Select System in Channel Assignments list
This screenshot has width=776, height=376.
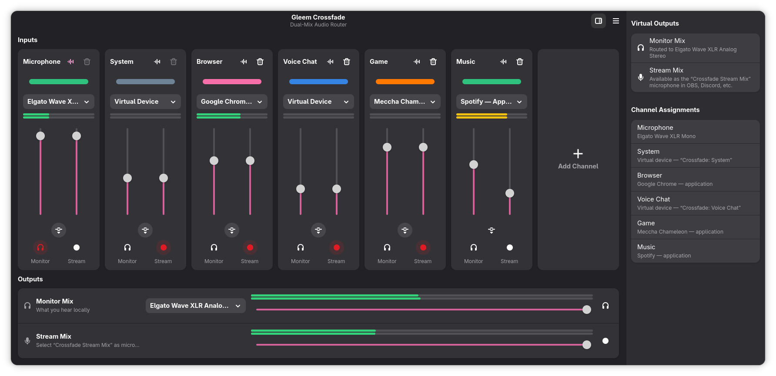pyautogui.click(x=696, y=155)
